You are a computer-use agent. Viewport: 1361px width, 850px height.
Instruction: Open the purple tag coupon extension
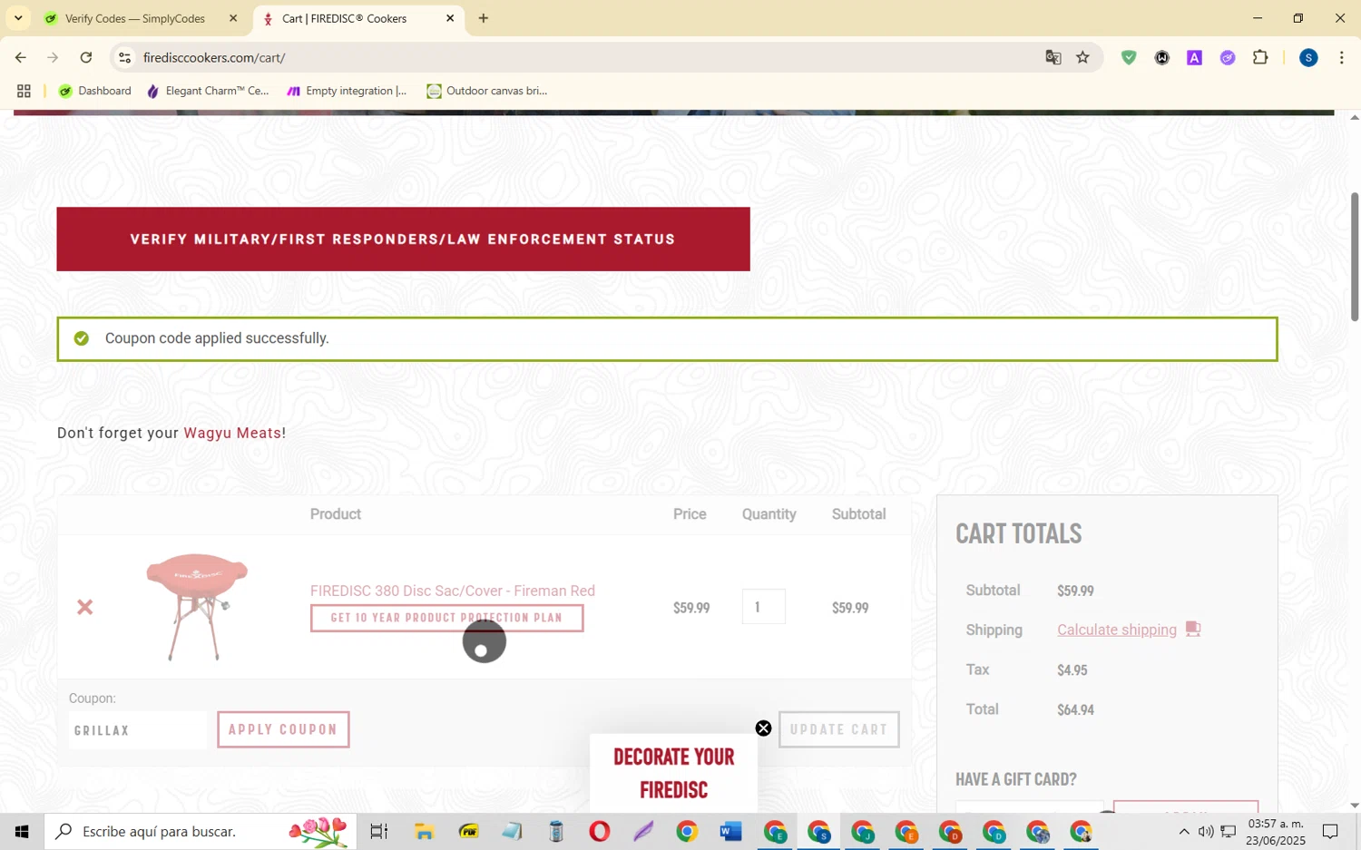coord(1228,57)
